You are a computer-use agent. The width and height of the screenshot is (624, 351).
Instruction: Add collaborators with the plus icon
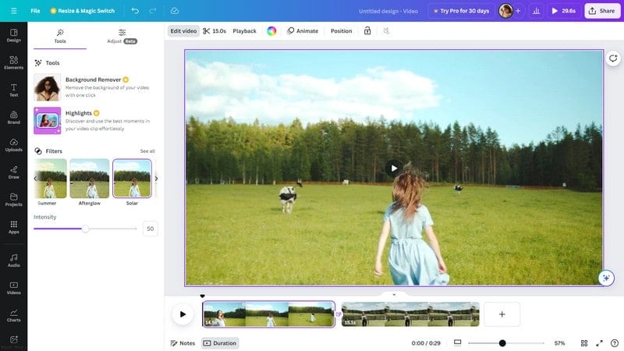pos(518,11)
